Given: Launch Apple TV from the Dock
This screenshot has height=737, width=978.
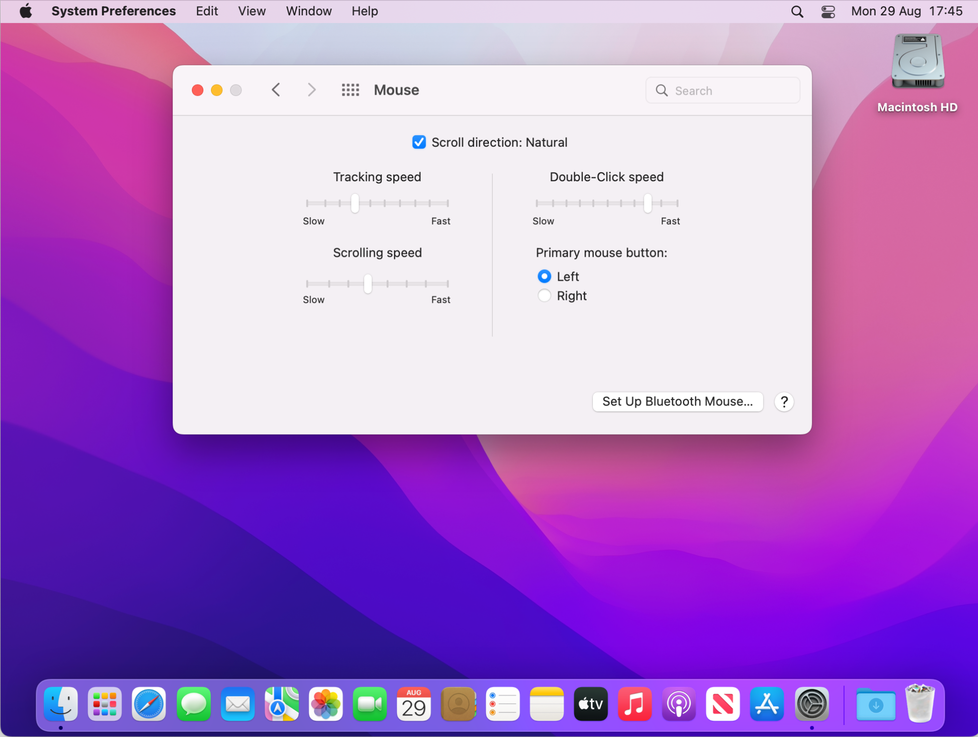Looking at the screenshot, I should click(x=590, y=704).
